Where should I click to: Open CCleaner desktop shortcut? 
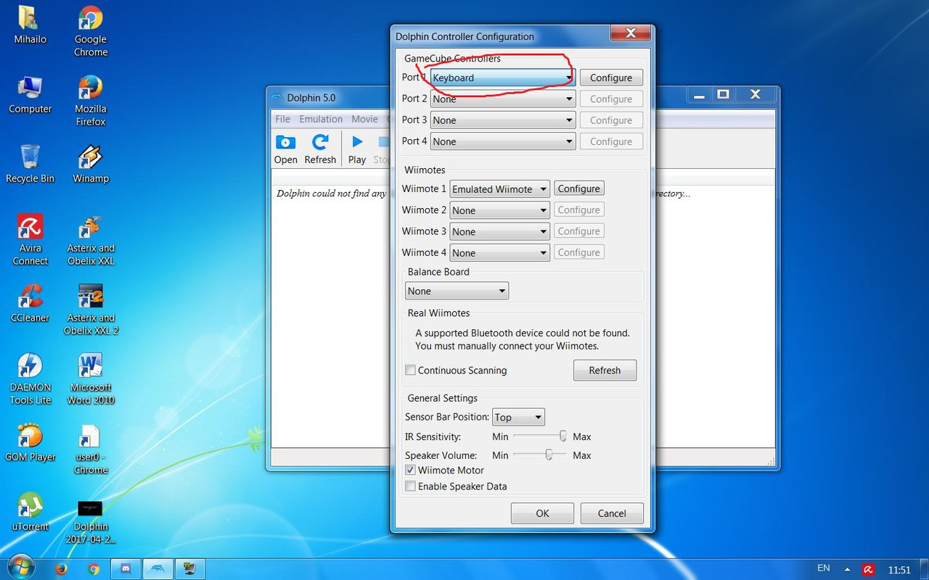[x=30, y=304]
